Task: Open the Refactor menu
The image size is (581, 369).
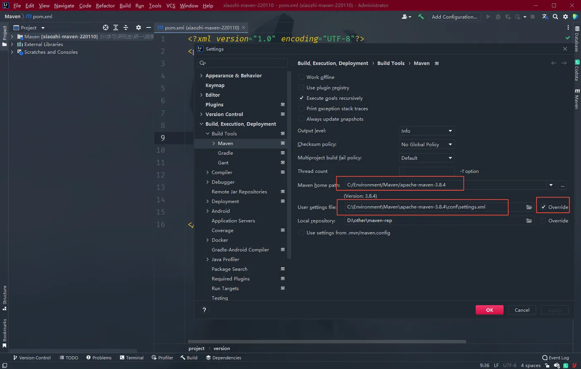Action: (105, 5)
